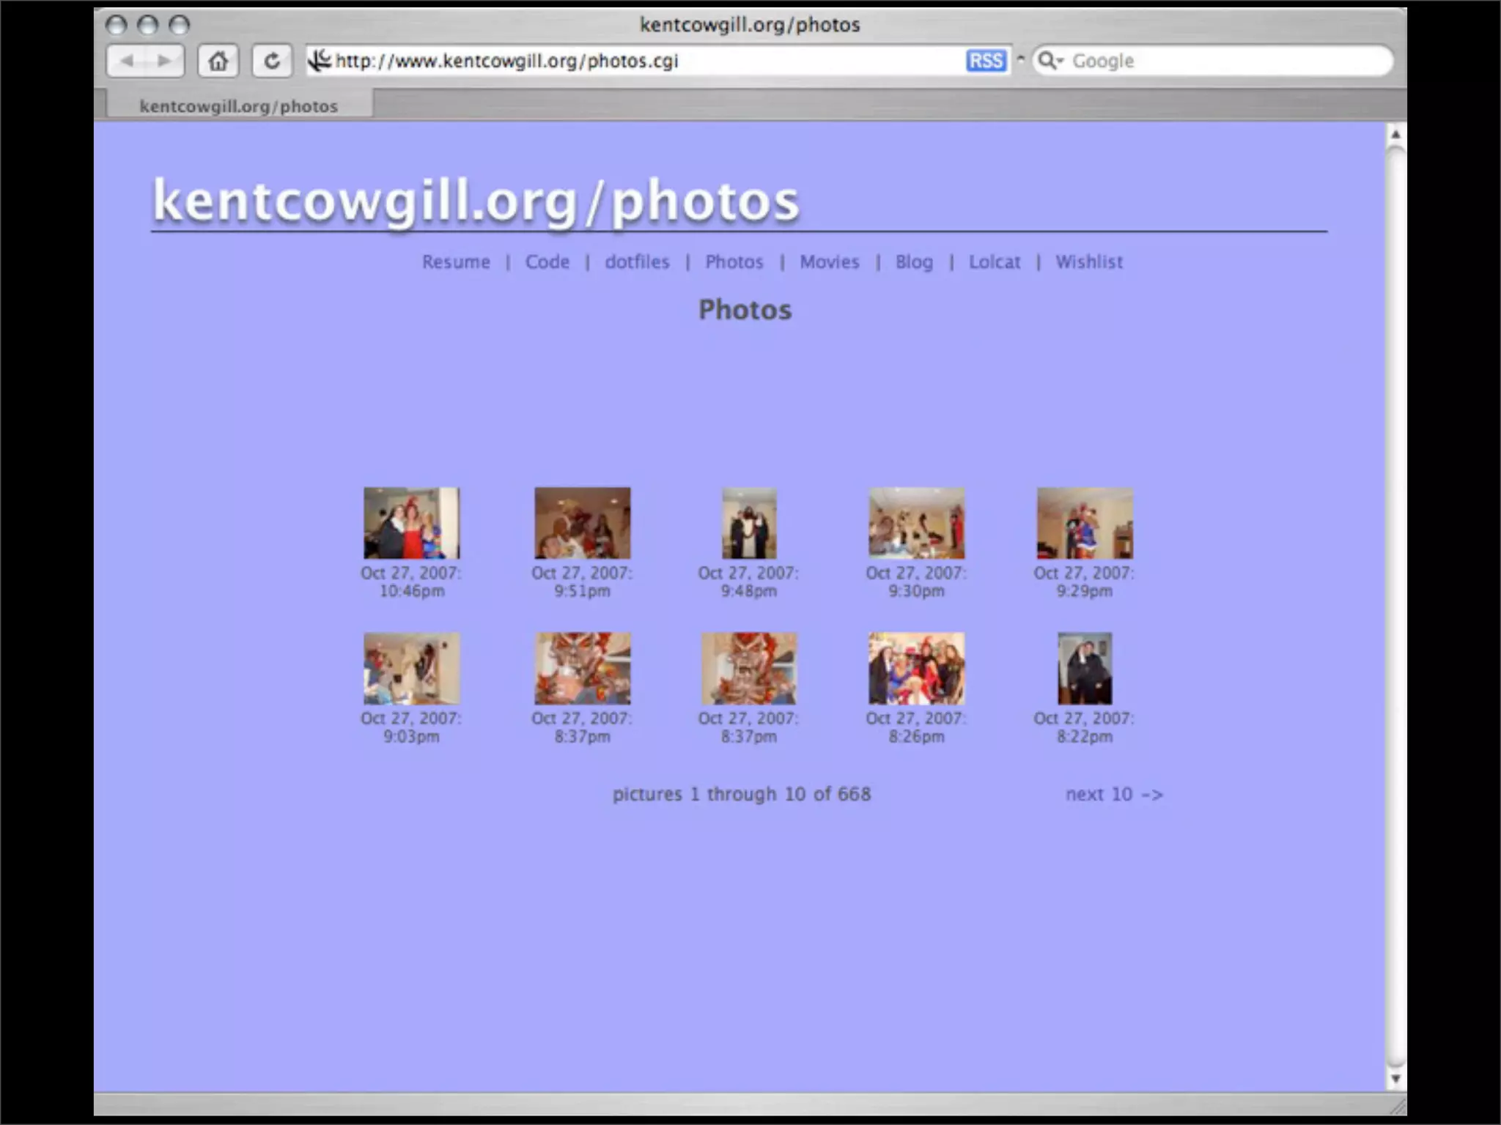
Task: Open the Google search magnifier dropdown
Action: (x=1050, y=61)
